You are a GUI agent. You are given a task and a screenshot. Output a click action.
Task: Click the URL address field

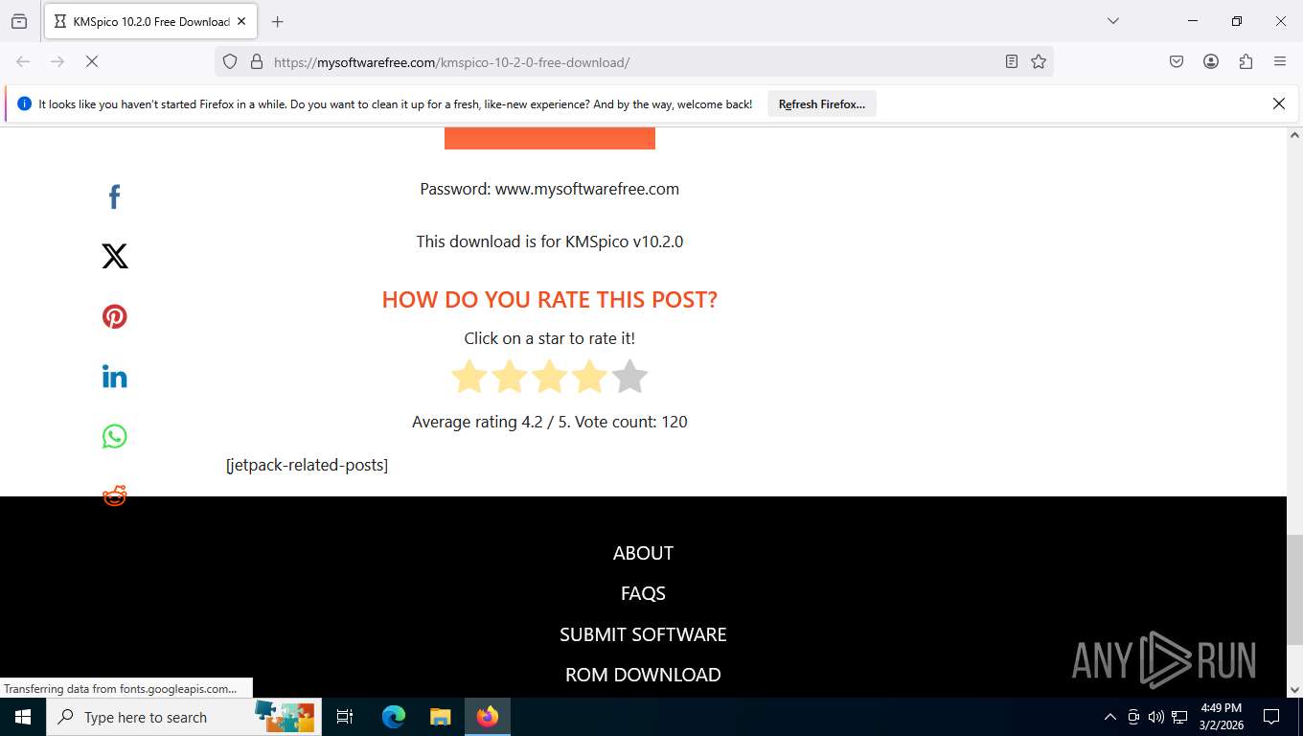[632, 61]
